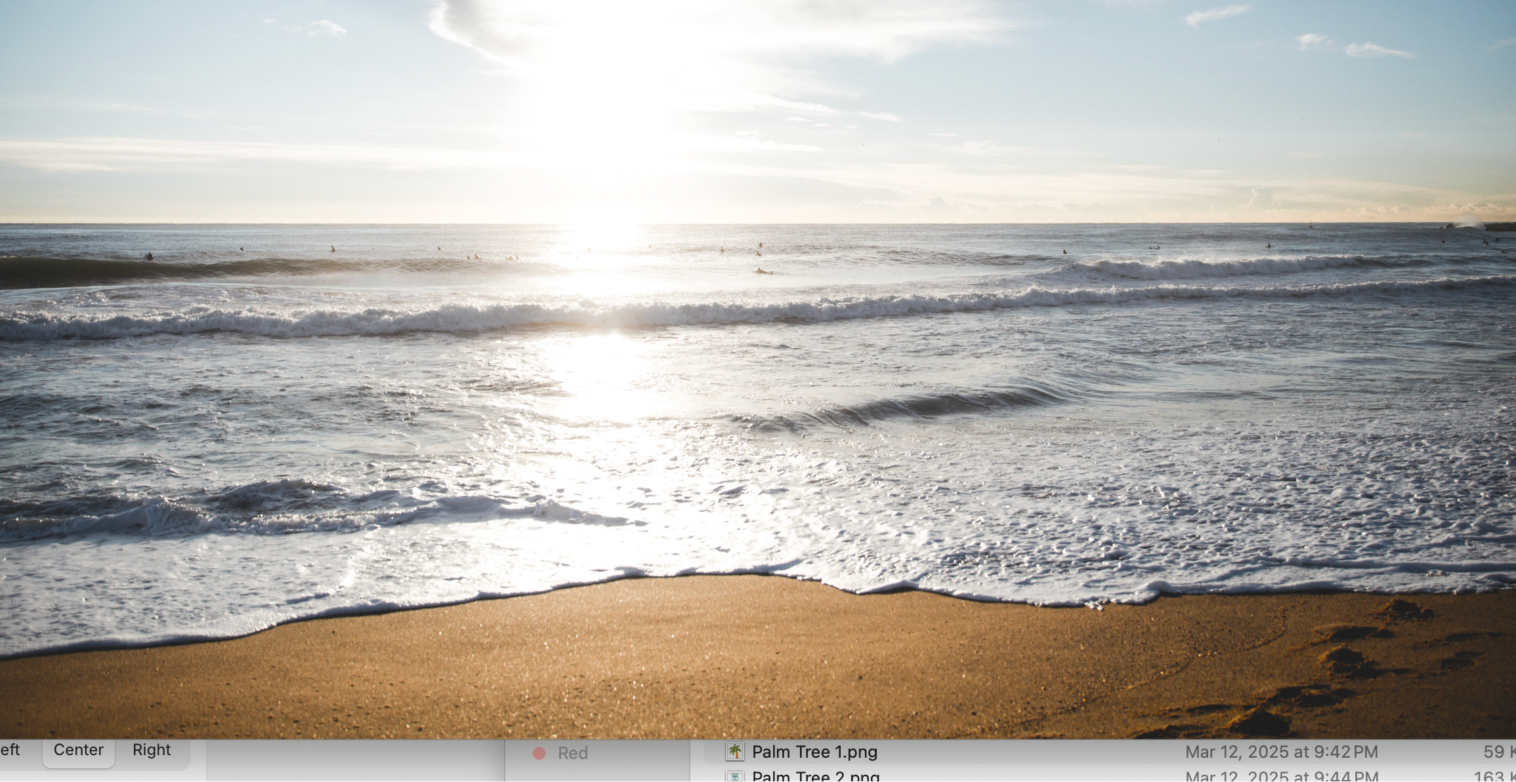The image size is (1516, 782).
Task: Click the footprints in the sand
Action: pyautogui.click(x=1345, y=659)
